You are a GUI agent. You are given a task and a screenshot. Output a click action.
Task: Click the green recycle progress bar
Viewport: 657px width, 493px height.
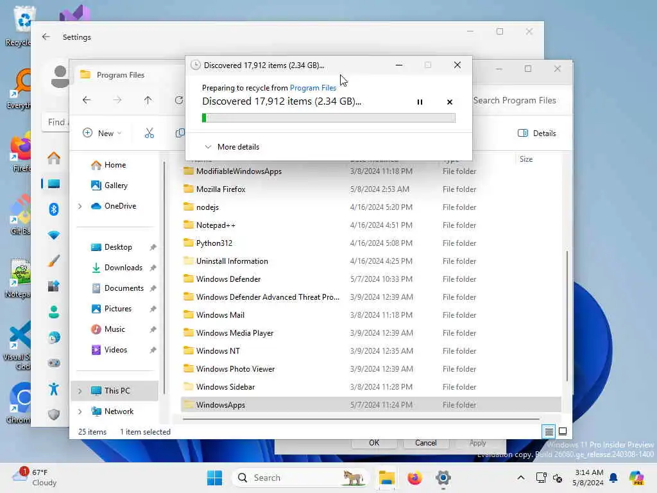[328, 118]
